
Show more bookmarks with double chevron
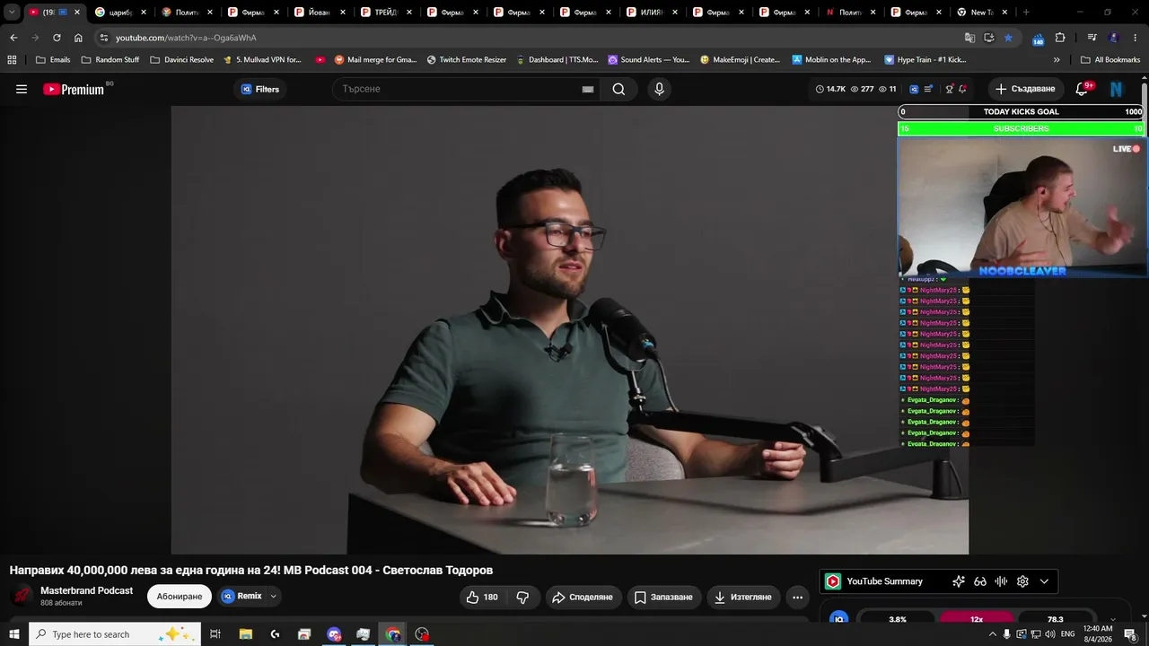[1057, 59]
